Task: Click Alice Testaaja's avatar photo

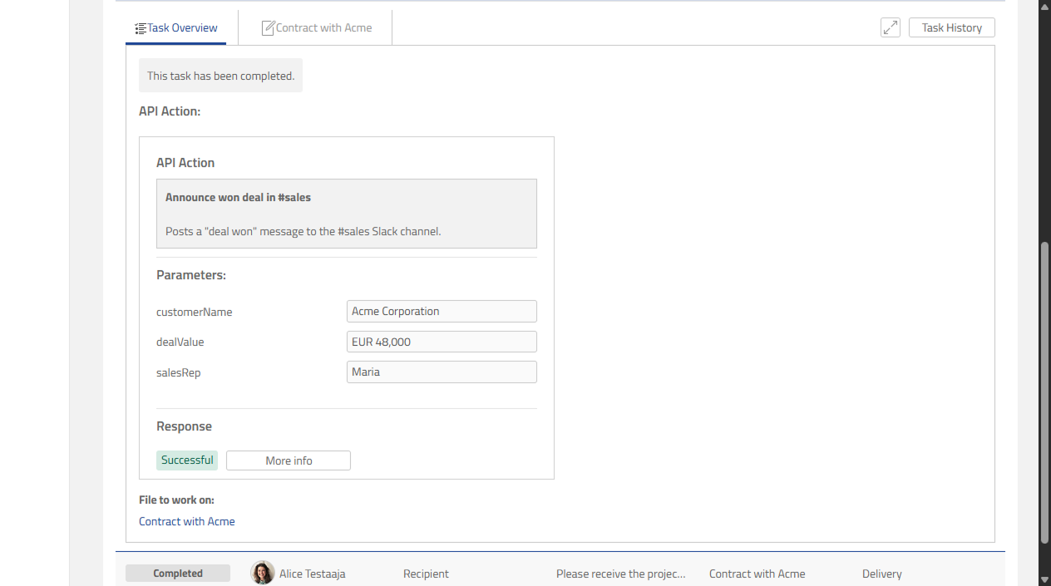Action: point(263,573)
